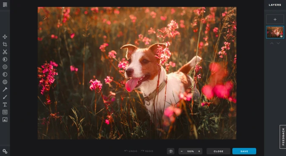This screenshot has width=286, height=156.
Task: Click the blue Save button
Action: click(244, 151)
